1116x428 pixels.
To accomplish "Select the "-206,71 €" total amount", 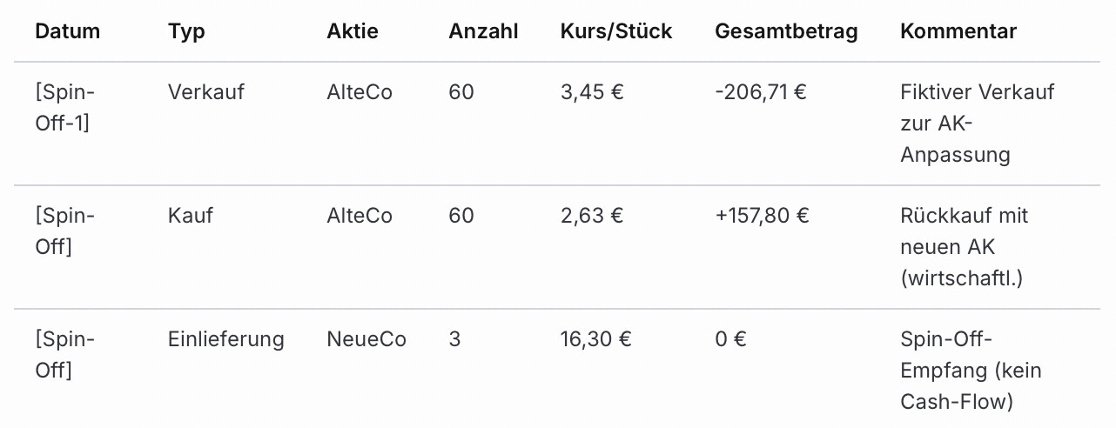I will pyautogui.click(x=760, y=92).
